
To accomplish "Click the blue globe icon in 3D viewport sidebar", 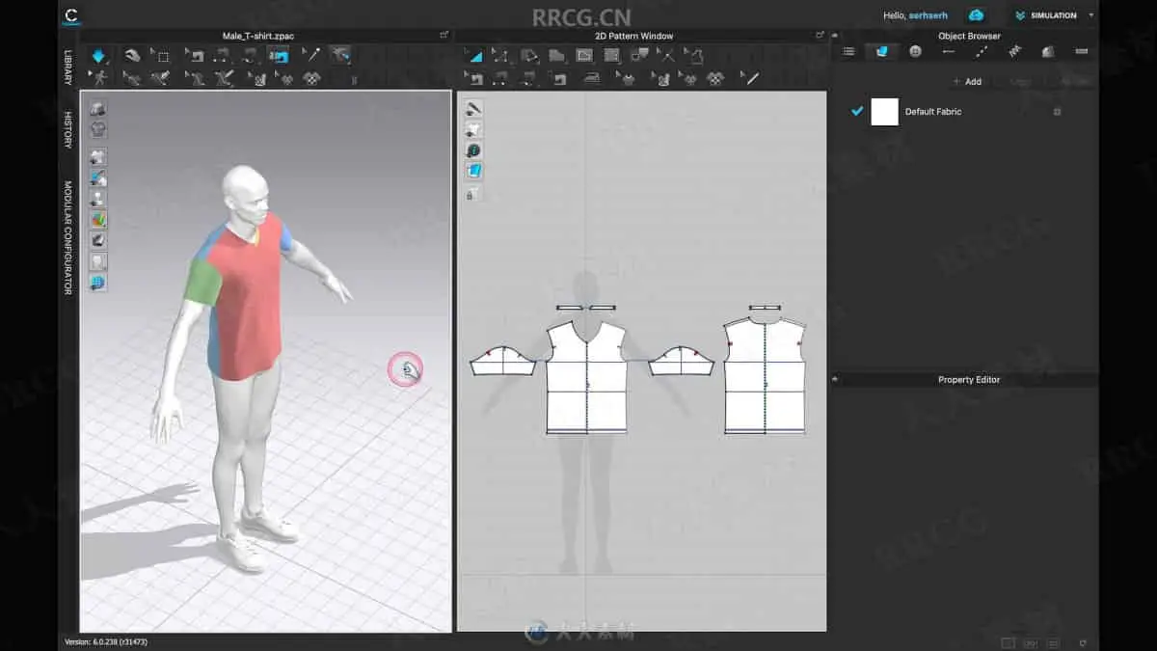I will coord(97,283).
